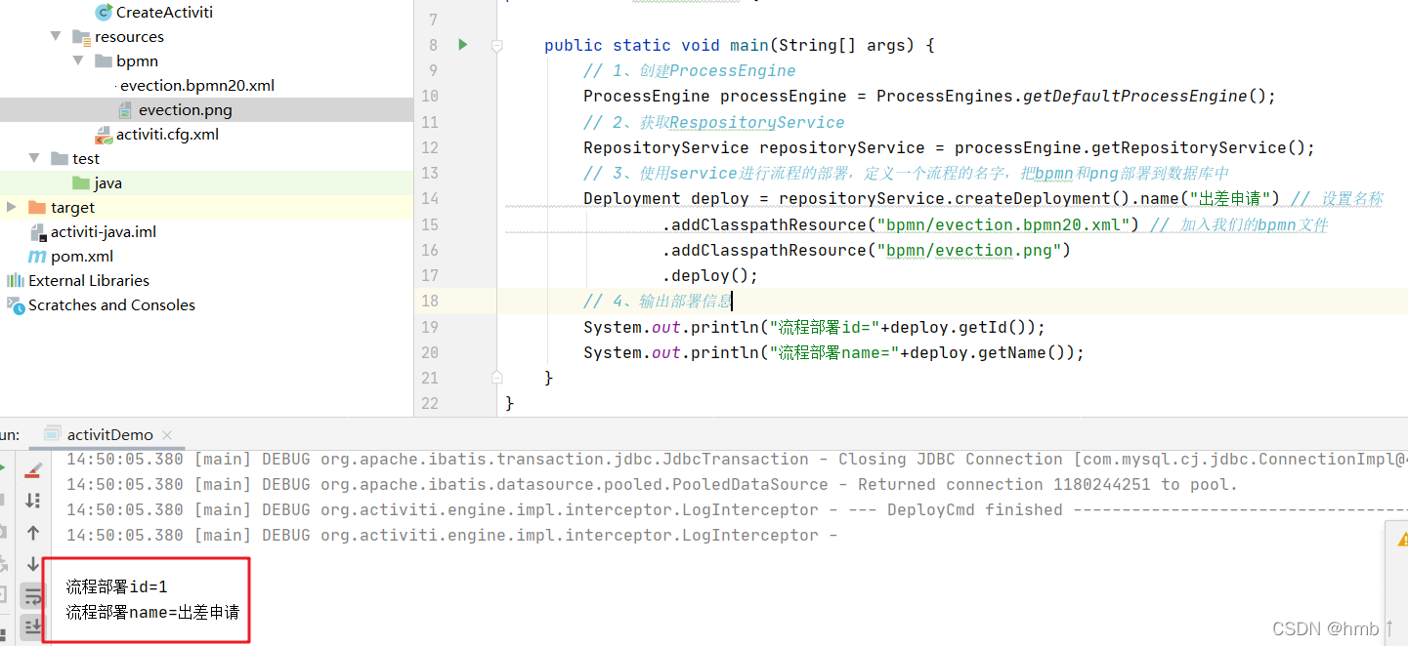1408x646 pixels.
Task: Fold the main method at line 8
Action: click(x=497, y=45)
